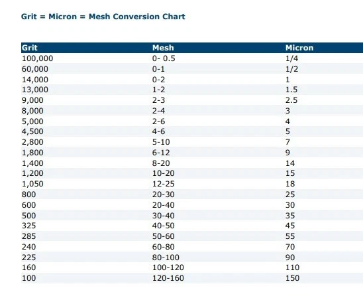Click the 1.5 micron cell
The height and width of the screenshot is (298, 363).
(x=291, y=90)
